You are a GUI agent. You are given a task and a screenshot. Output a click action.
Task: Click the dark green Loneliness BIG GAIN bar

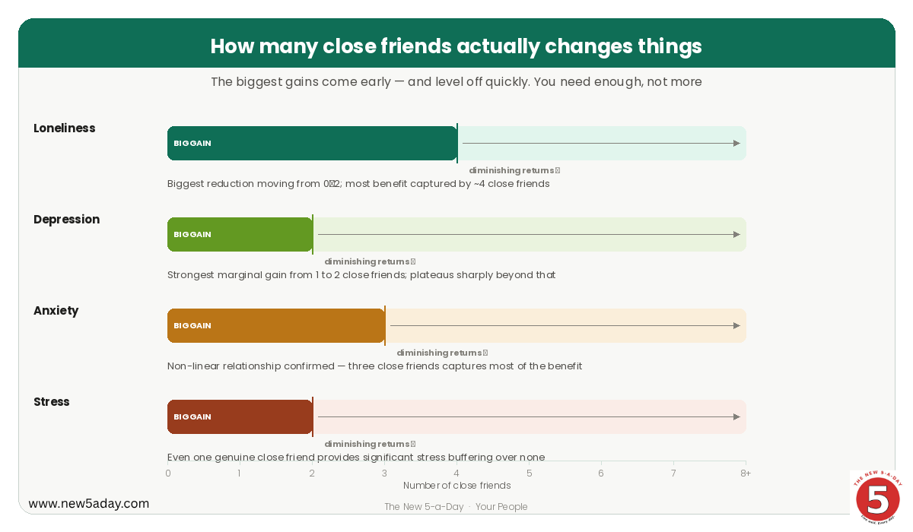point(312,143)
